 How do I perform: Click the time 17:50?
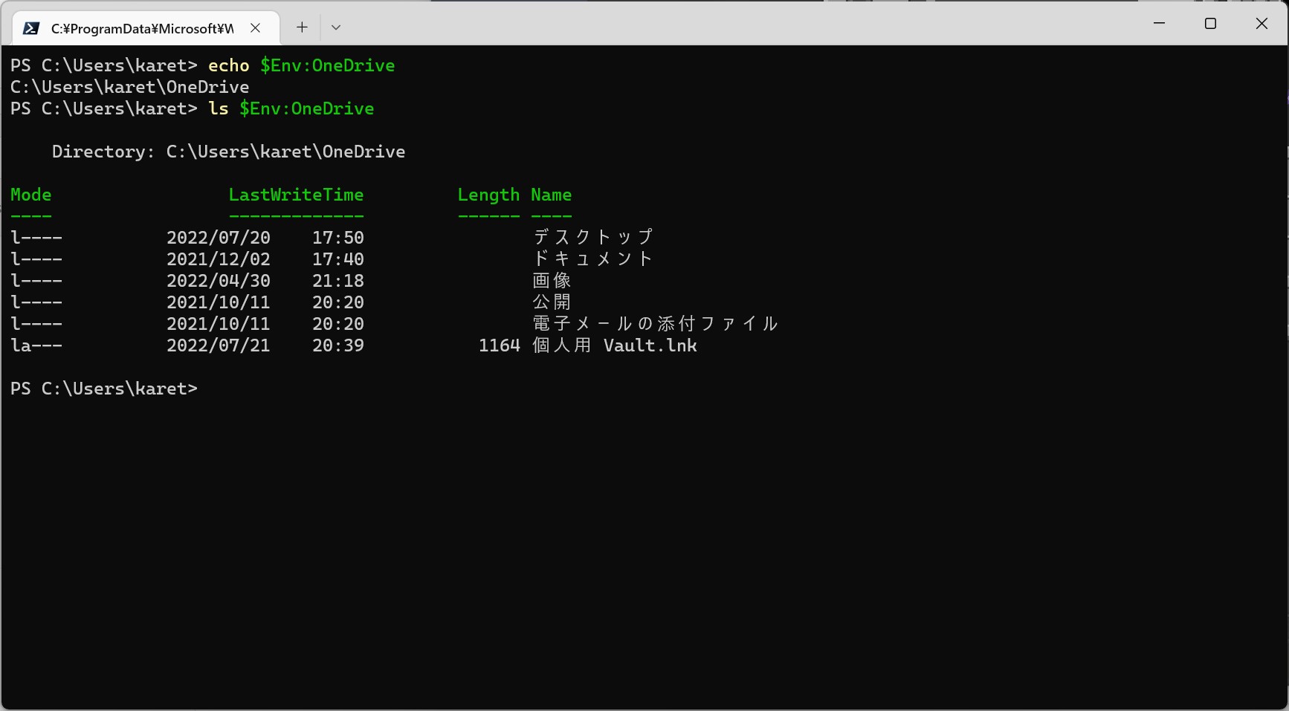click(338, 238)
